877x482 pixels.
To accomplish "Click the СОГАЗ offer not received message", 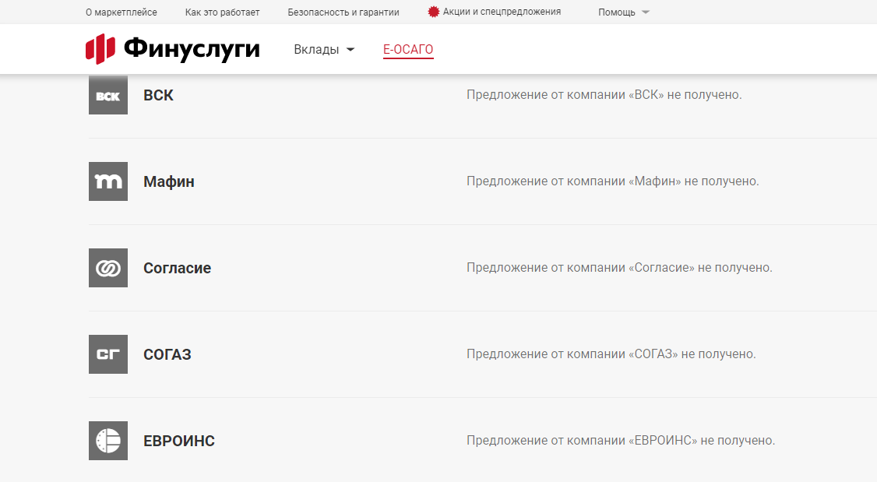I will pos(611,354).
